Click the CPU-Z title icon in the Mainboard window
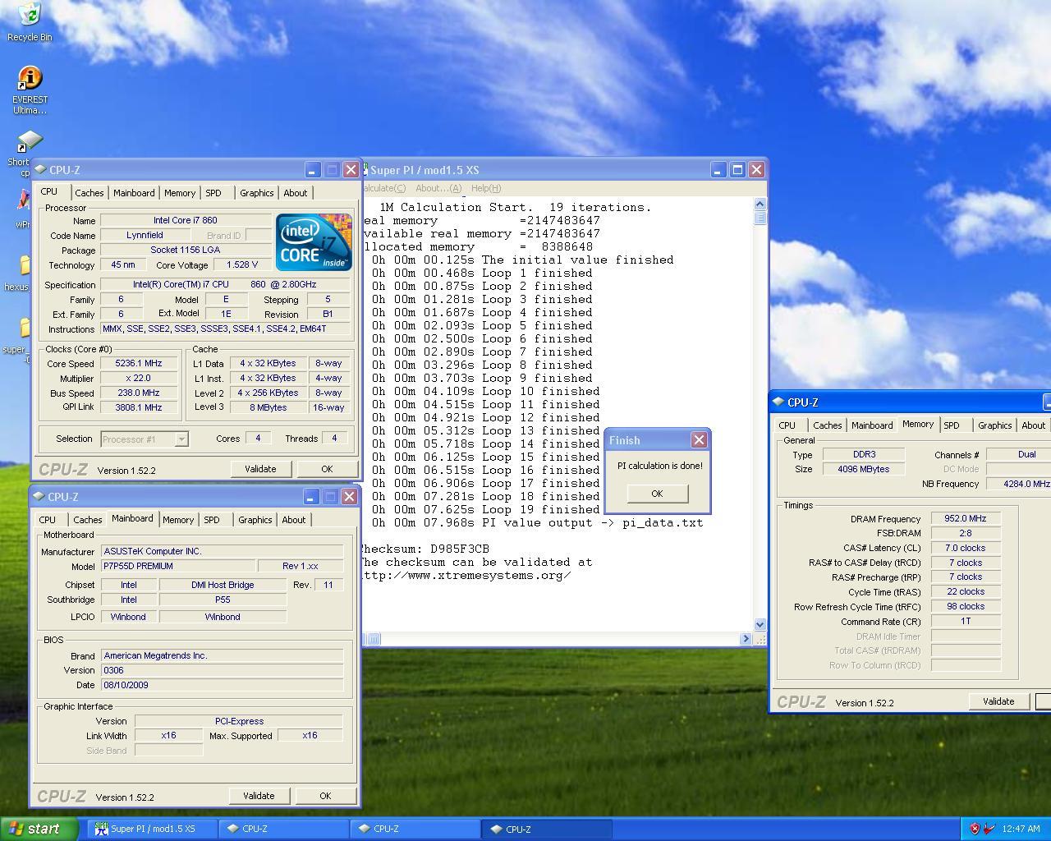This screenshot has width=1051, height=841. coord(39,496)
